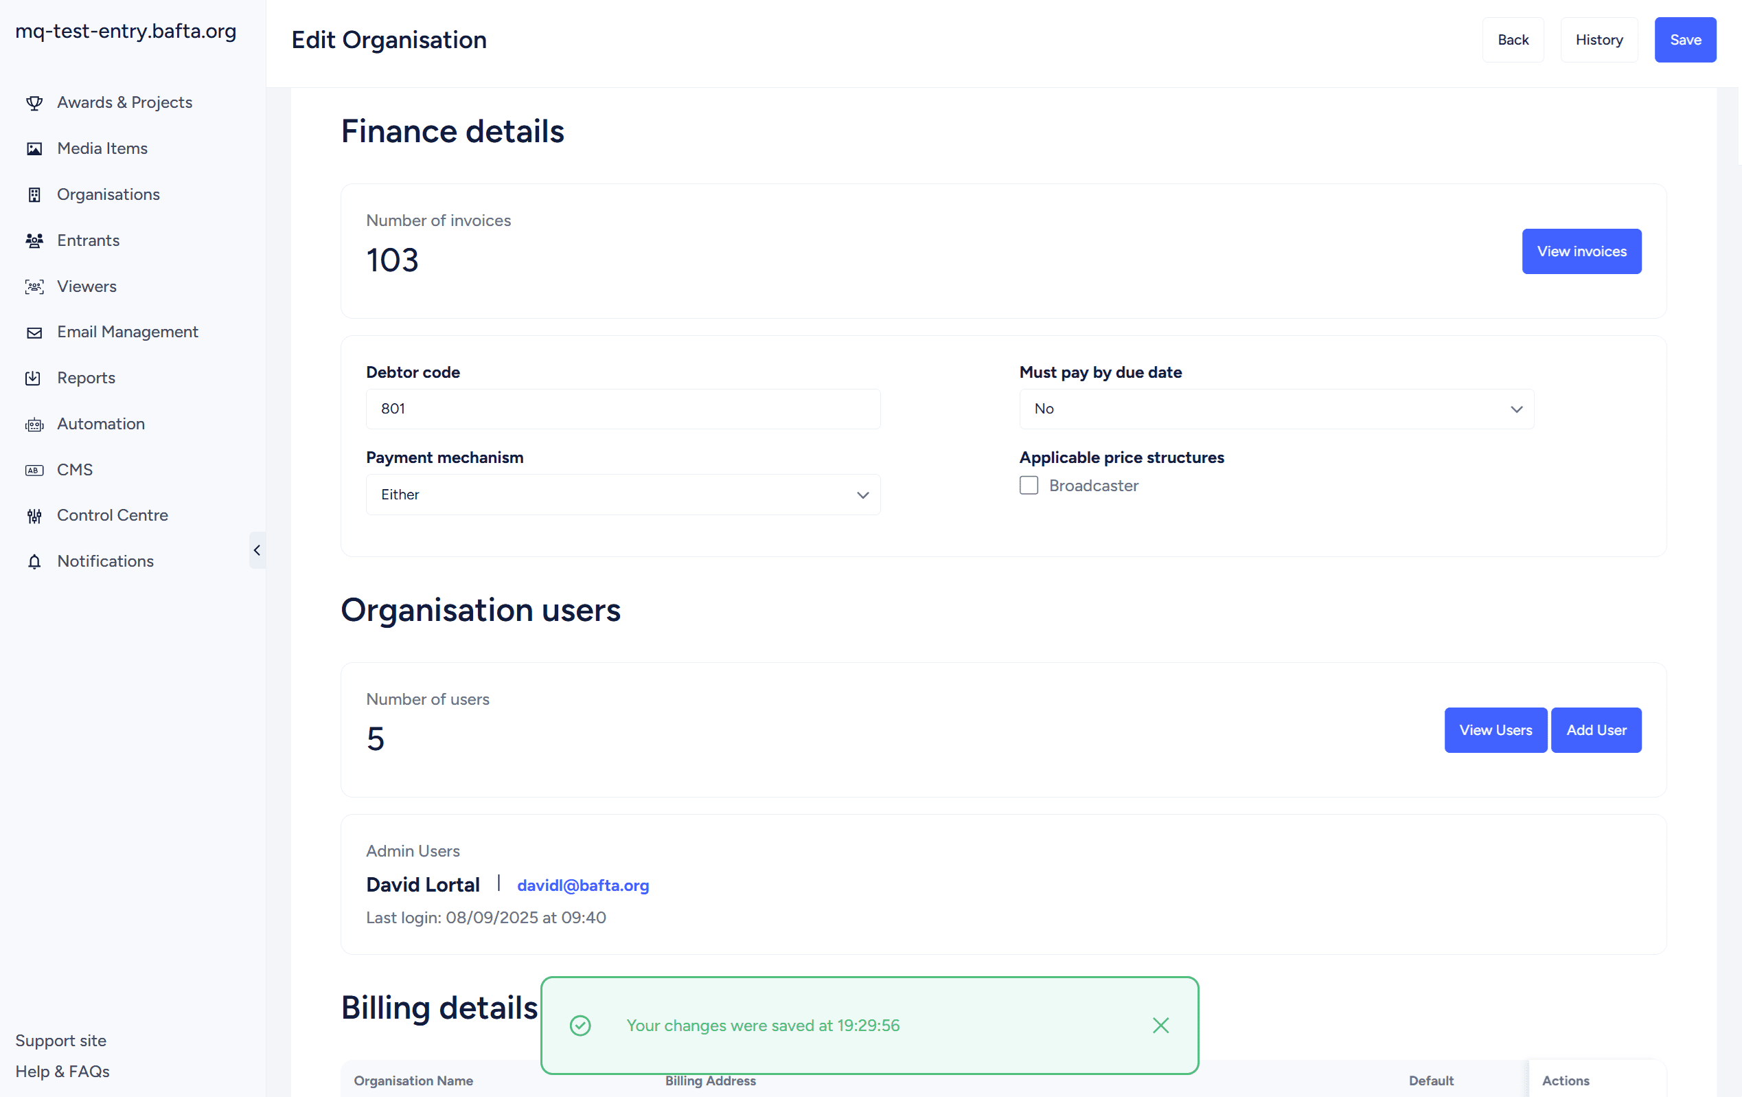Click the Entrants people icon
This screenshot has height=1097, width=1742.
[34, 241]
